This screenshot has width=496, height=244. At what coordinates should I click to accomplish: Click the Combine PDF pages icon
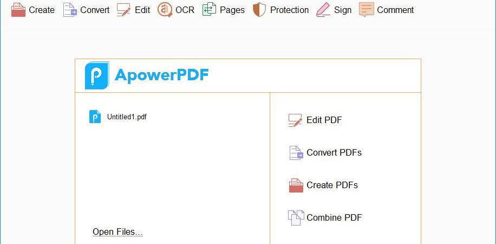[296, 217]
